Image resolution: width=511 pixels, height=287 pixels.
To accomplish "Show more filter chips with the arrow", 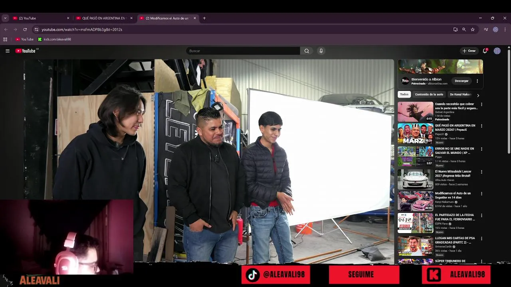I will [478, 95].
